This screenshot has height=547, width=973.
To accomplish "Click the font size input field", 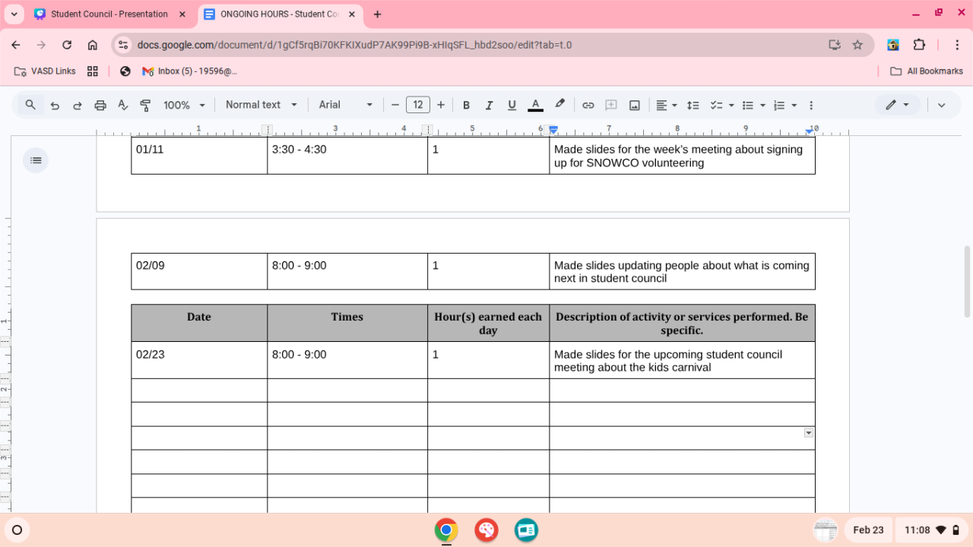I will [x=417, y=105].
